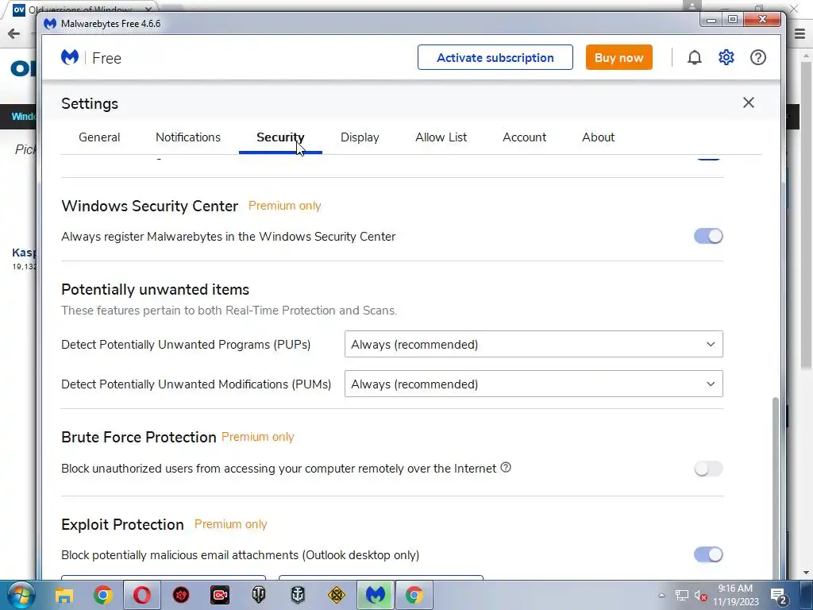Click Premium only label beside Exploit Protection
The image size is (813, 610).
click(x=231, y=524)
